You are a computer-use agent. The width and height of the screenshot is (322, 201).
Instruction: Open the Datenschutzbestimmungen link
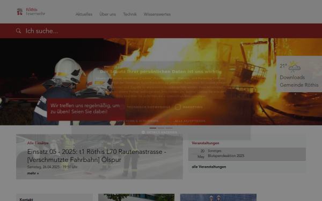(186, 96)
